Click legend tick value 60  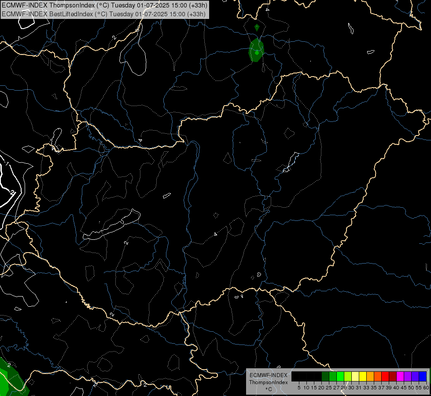(426, 388)
